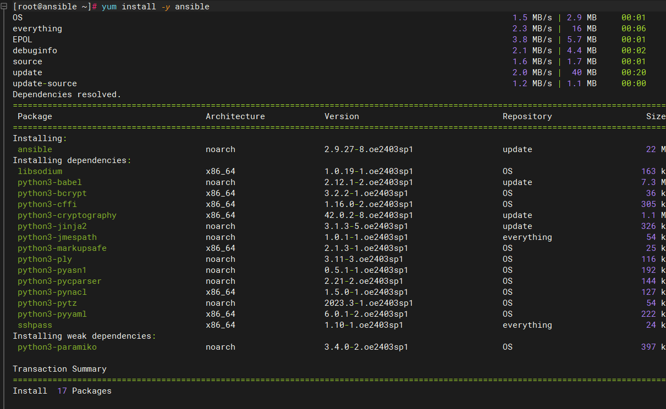Select the 'python3-paramiko' package
Image resolution: width=666 pixels, height=409 pixels.
[x=57, y=347]
